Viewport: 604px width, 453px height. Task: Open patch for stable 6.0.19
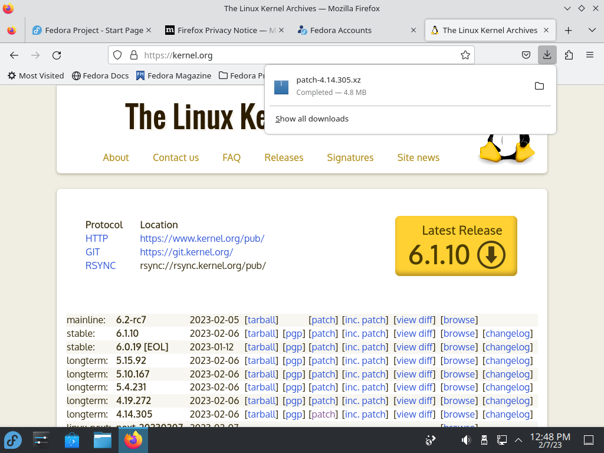click(x=323, y=347)
